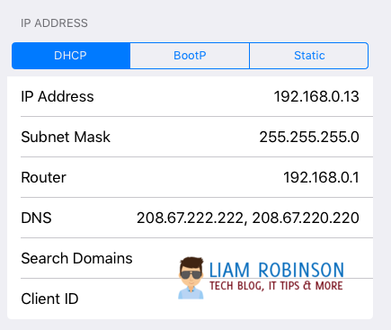Switch to the BootP tab
This screenshot has width=391, height=330.
(x=190, y=56)
